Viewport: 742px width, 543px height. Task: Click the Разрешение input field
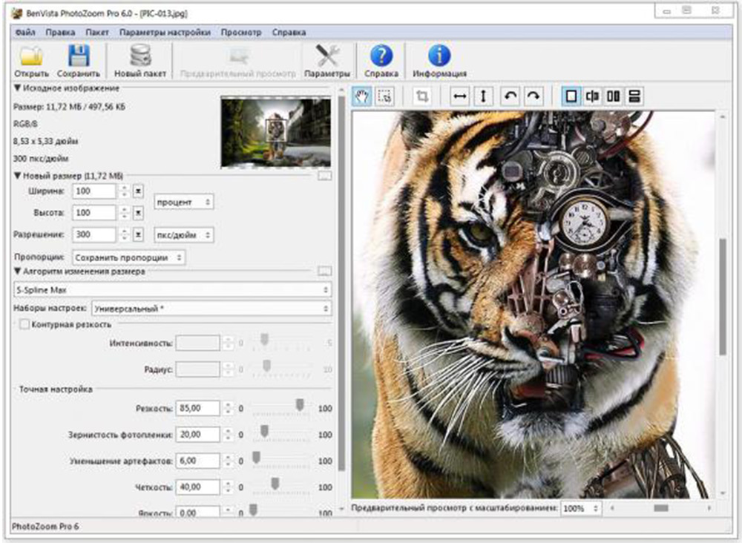pyautogui.click(x=93, y=234)
